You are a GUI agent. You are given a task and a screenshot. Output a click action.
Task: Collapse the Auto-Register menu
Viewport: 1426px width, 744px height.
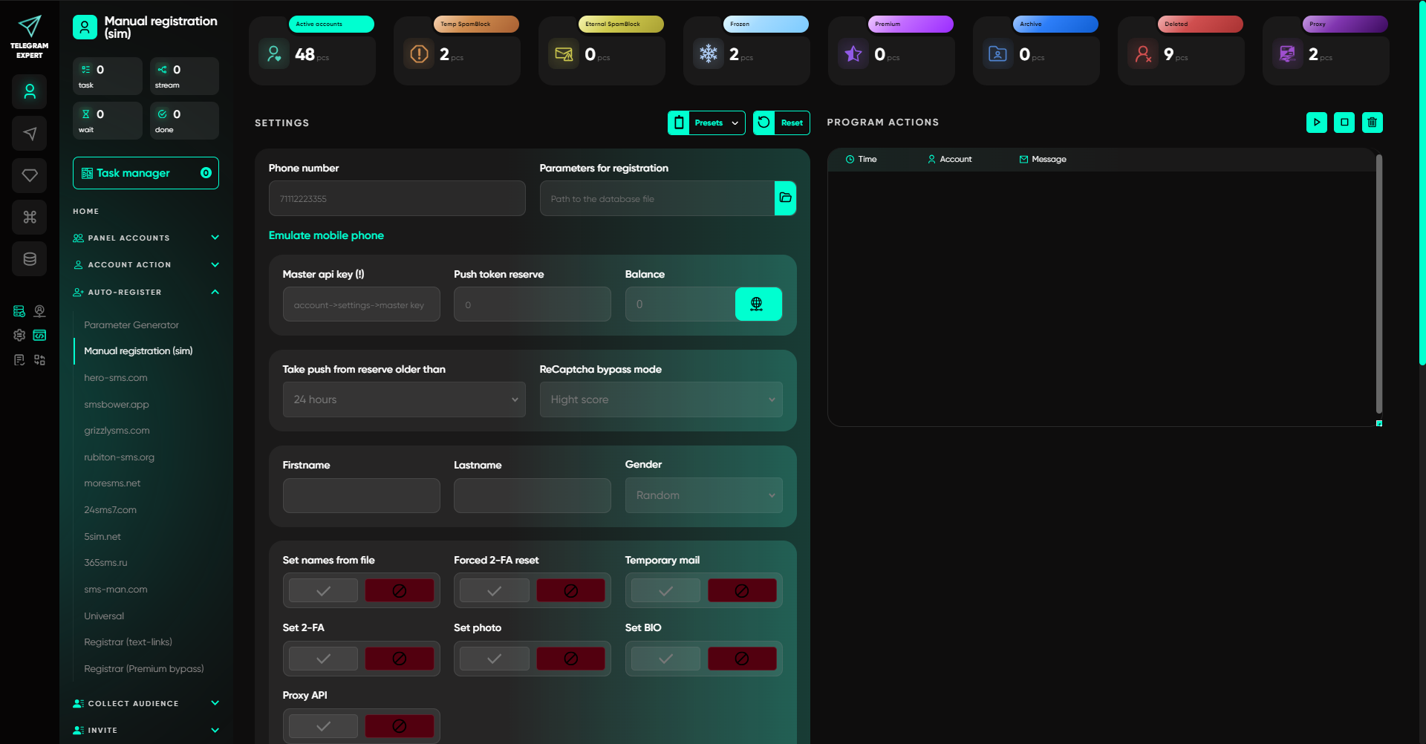coord(146,292)
